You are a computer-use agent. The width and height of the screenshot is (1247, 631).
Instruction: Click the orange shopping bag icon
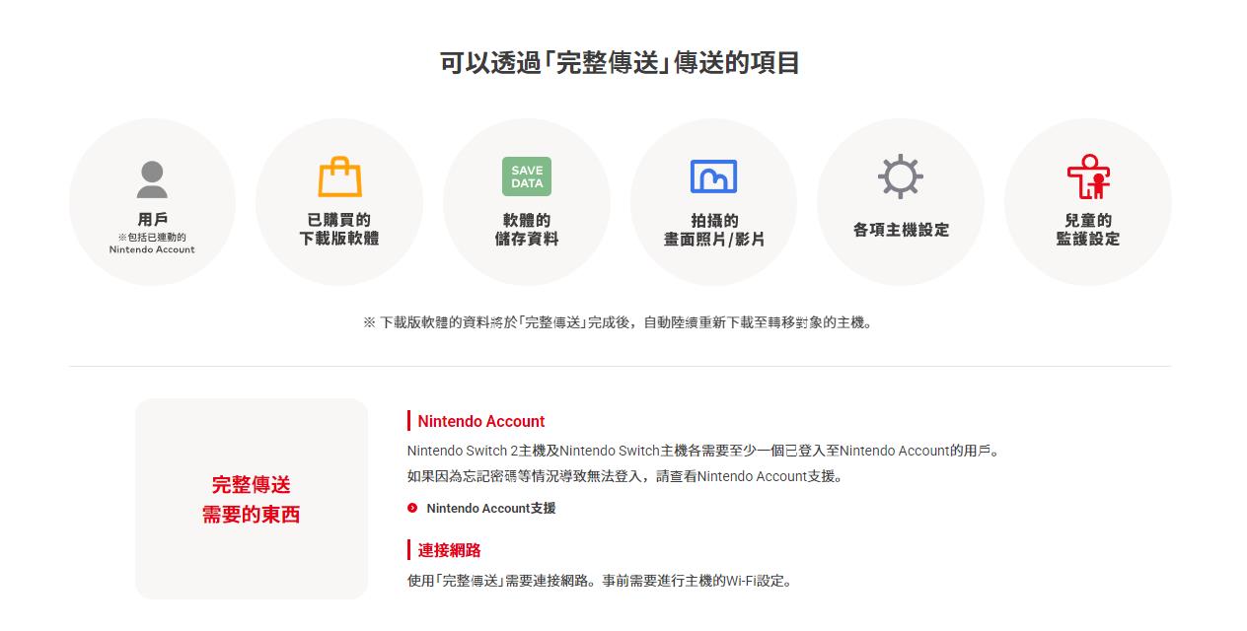[x=339, y=177]
